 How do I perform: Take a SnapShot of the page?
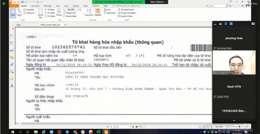29,10
